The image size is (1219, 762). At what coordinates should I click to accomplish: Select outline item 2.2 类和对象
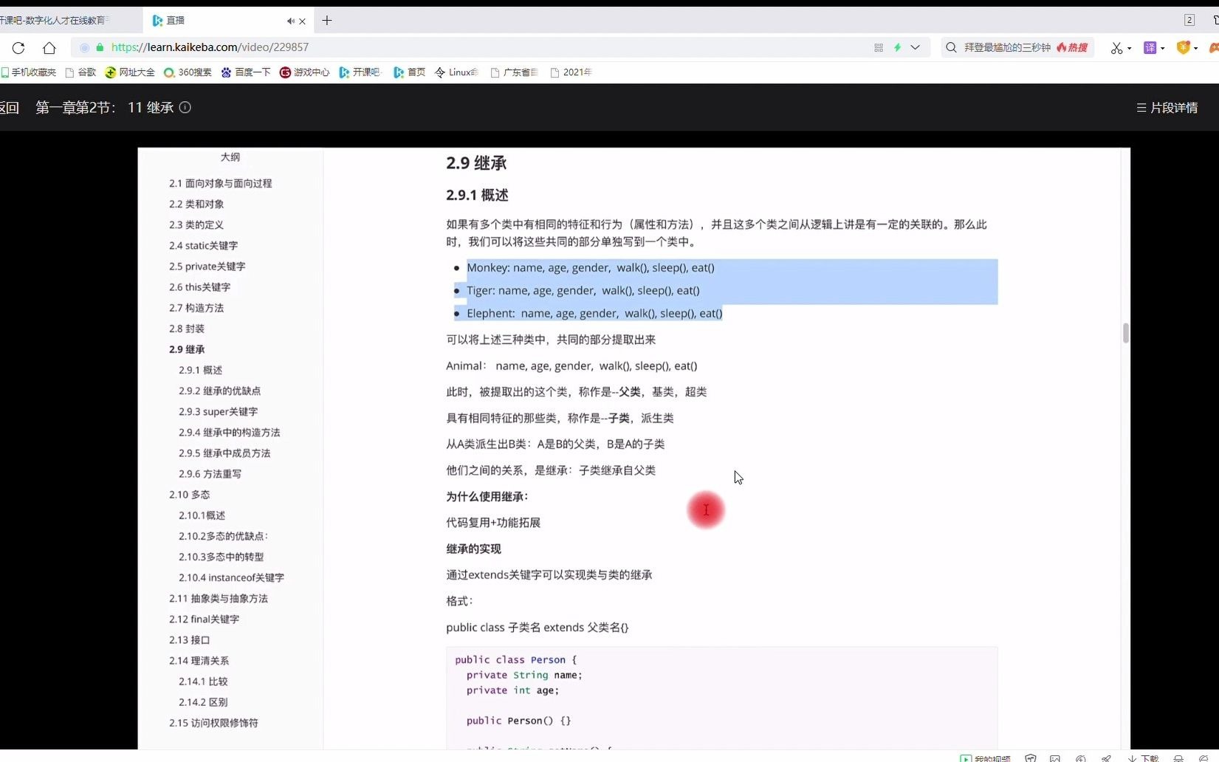(196, 204)
